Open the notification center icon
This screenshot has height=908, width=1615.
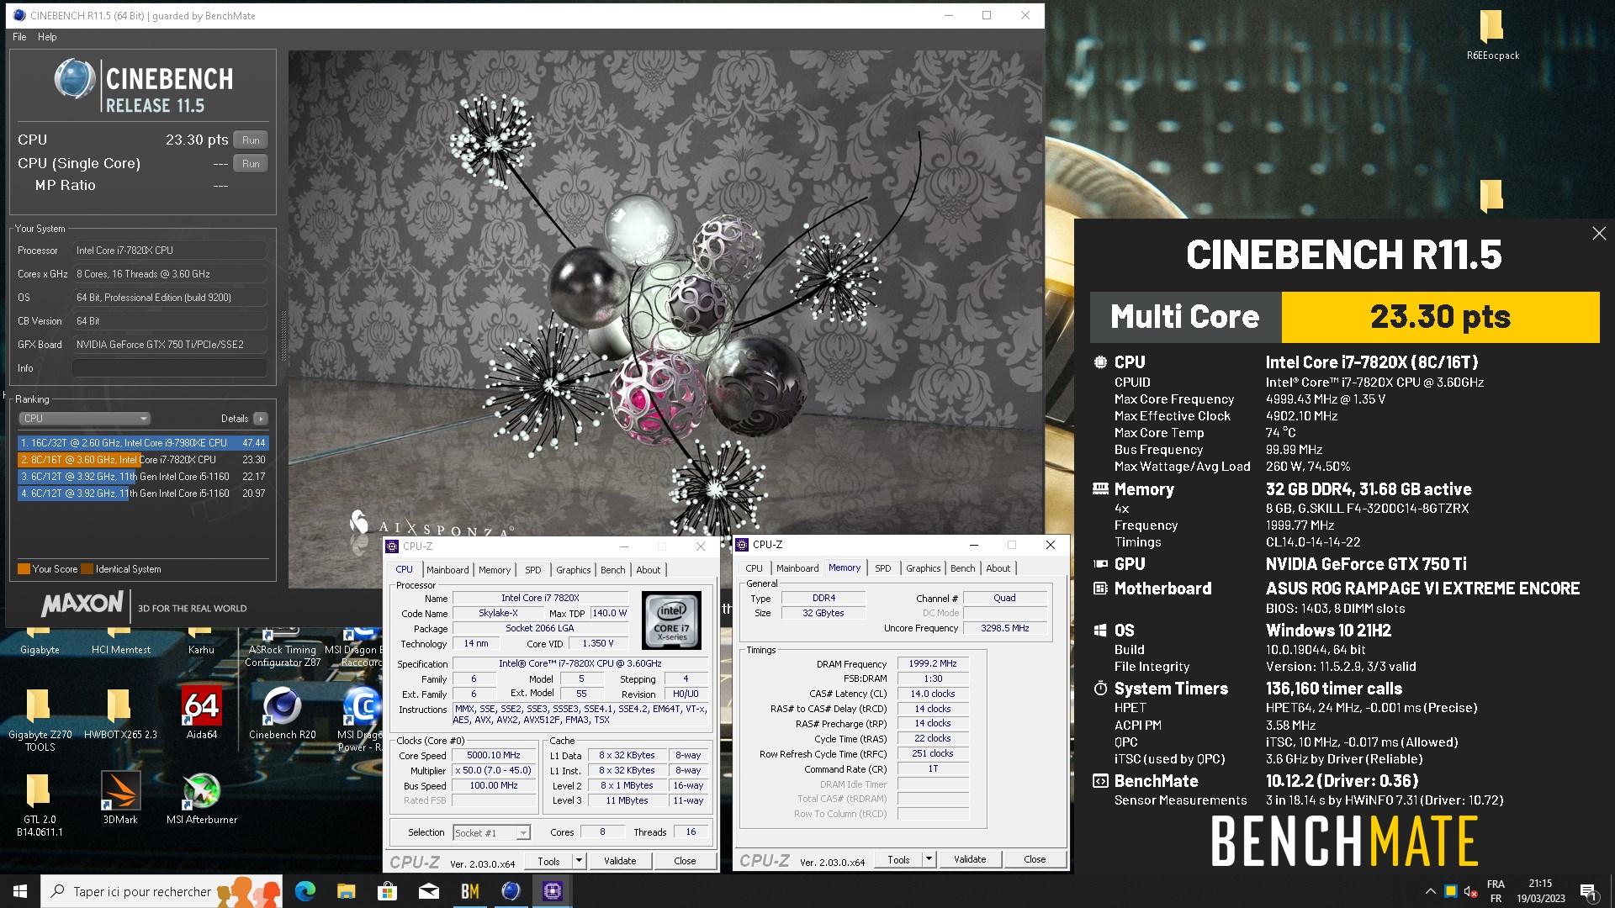(x=1588, y=891)
